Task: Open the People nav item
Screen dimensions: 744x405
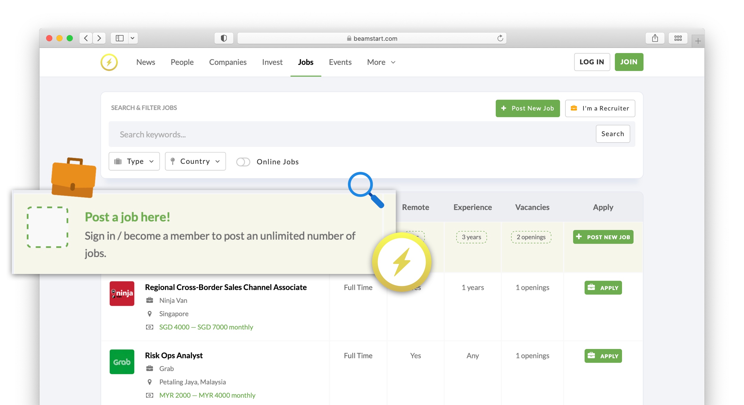Action: (182, 62)
